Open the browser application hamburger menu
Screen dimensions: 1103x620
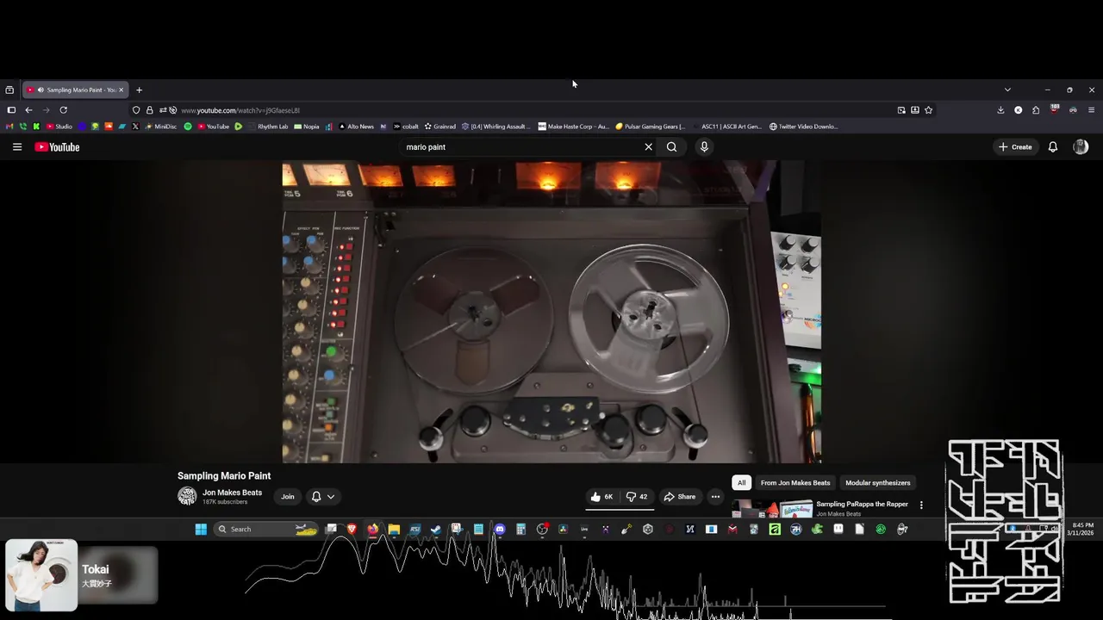1092,110
